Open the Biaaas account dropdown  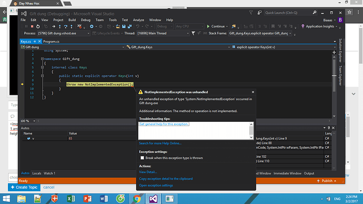click(330, 20)
